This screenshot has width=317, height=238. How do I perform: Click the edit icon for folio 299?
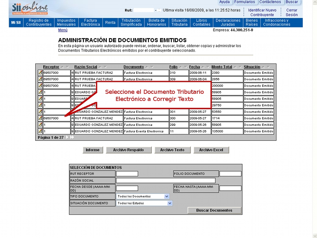40,125
